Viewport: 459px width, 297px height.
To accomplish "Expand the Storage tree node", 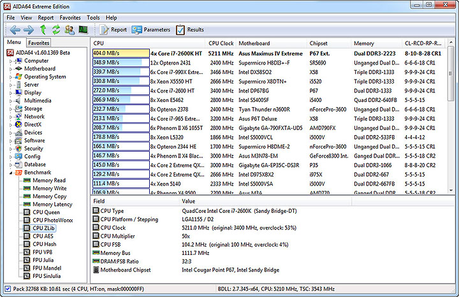I will 11,109.
